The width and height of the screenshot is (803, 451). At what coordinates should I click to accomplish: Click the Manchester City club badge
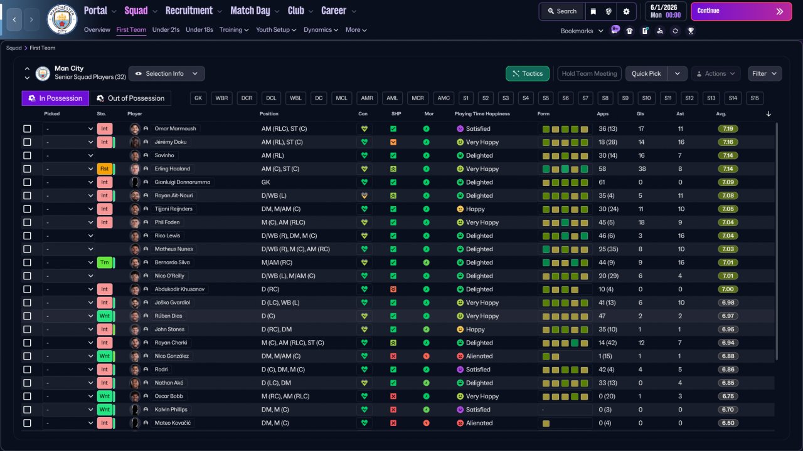coord(61,19)
